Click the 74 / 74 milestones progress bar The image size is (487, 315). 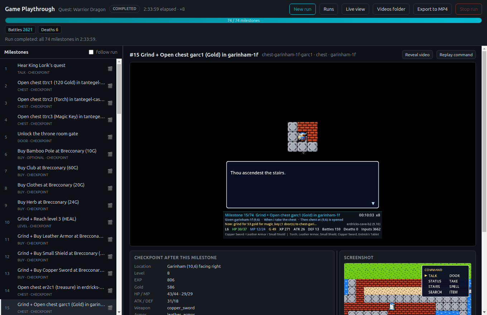click(243, 20)
